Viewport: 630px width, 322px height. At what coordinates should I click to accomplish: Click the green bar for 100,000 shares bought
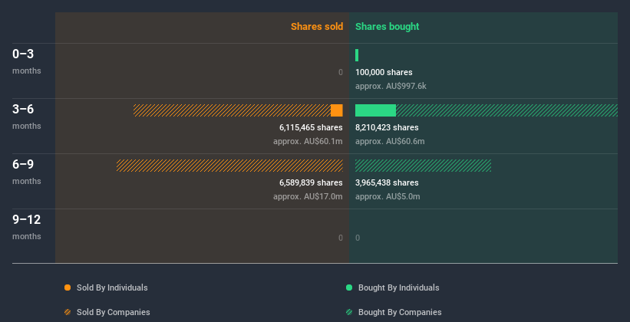point(357,55)
